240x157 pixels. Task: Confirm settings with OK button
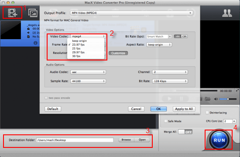[158, 109]
